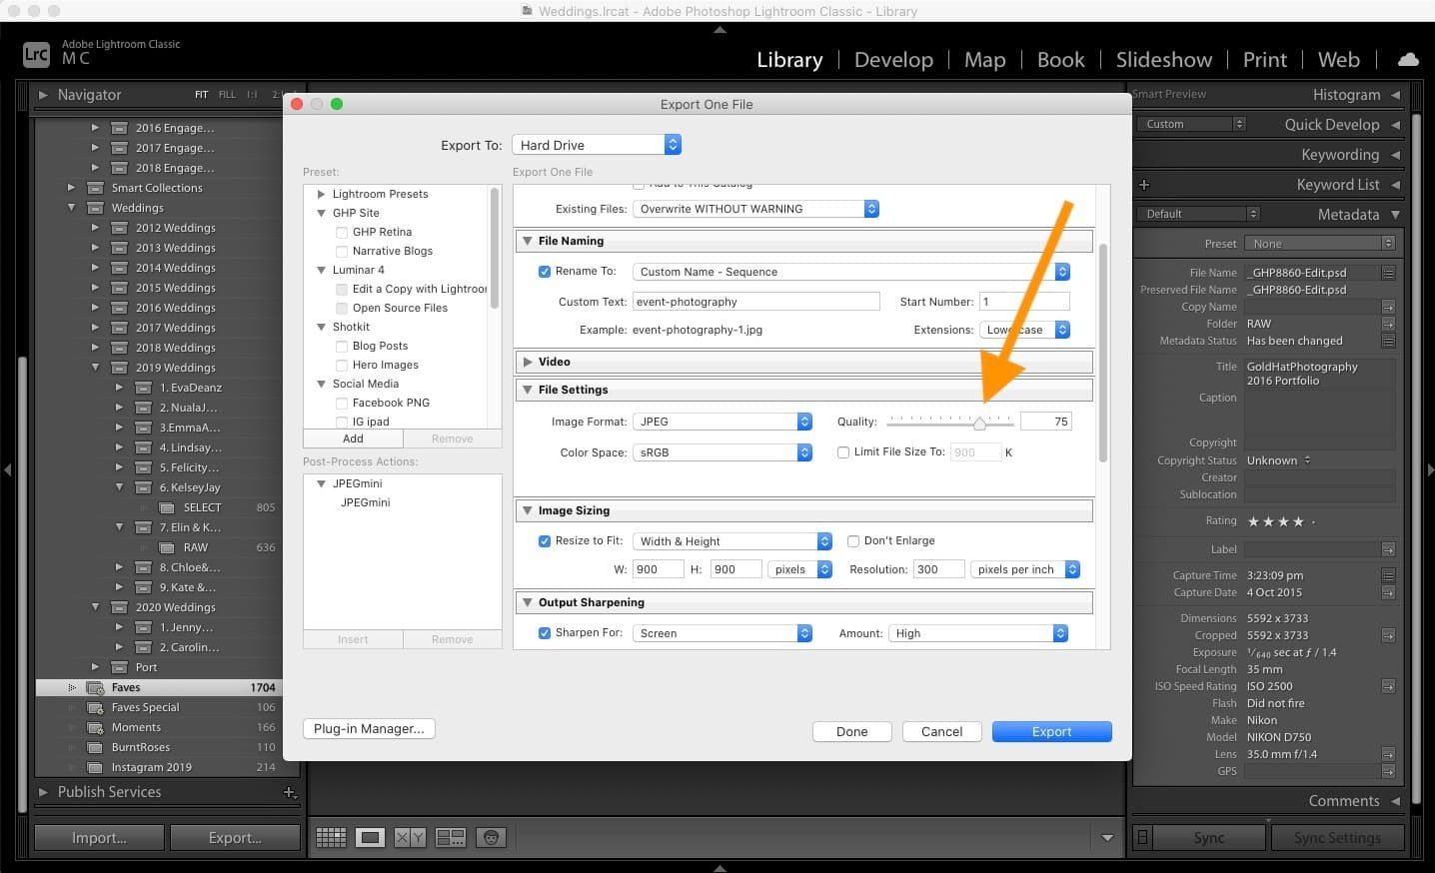The height and width of the screenshot is (873, 1435).
Task: Click the arrow icon beside the Label field
Action: pos(1388,549)
